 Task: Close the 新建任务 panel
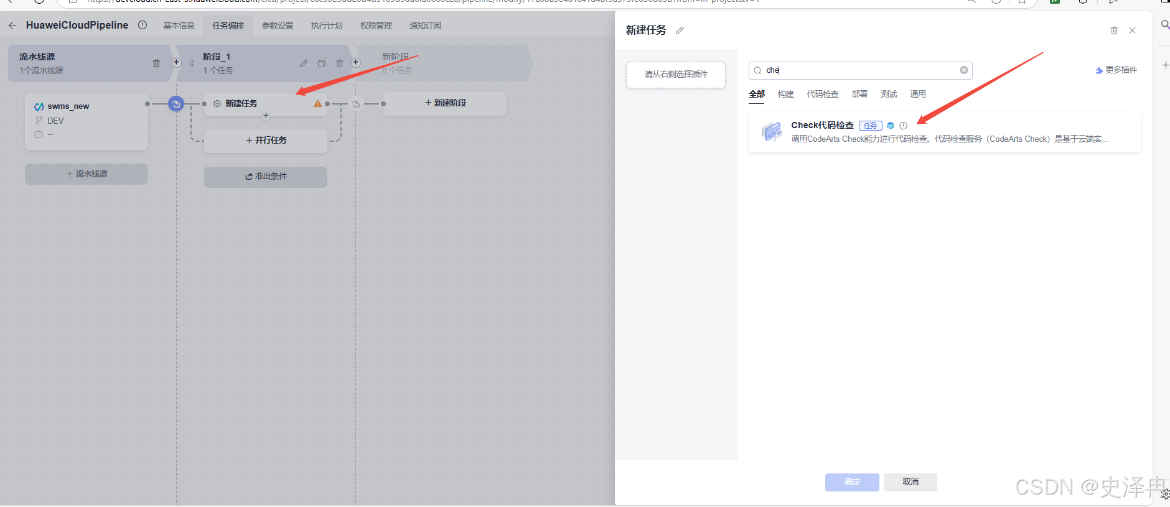coord(1132,30)
